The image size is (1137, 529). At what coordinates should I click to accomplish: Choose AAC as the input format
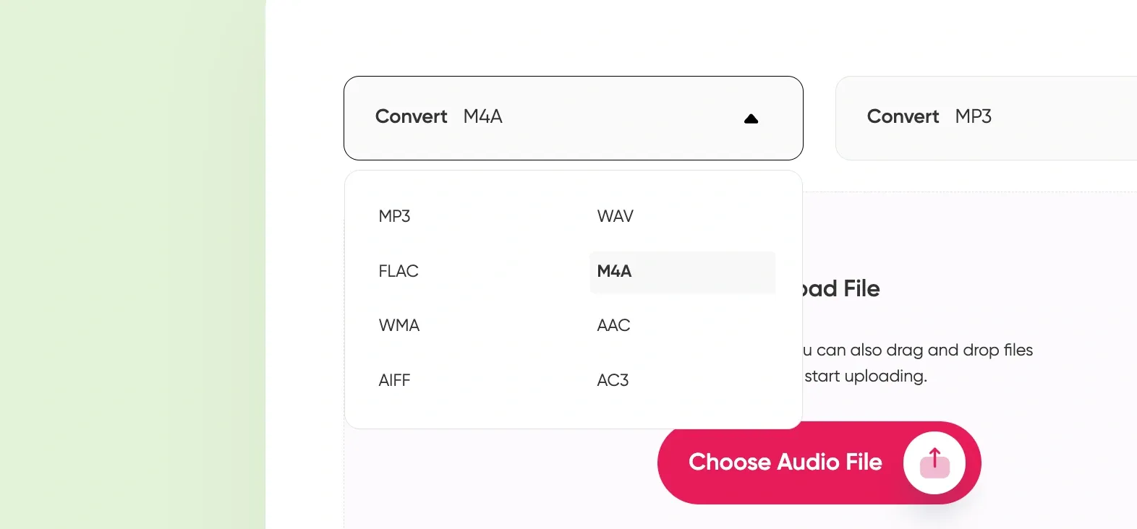[x=613, y=325]
